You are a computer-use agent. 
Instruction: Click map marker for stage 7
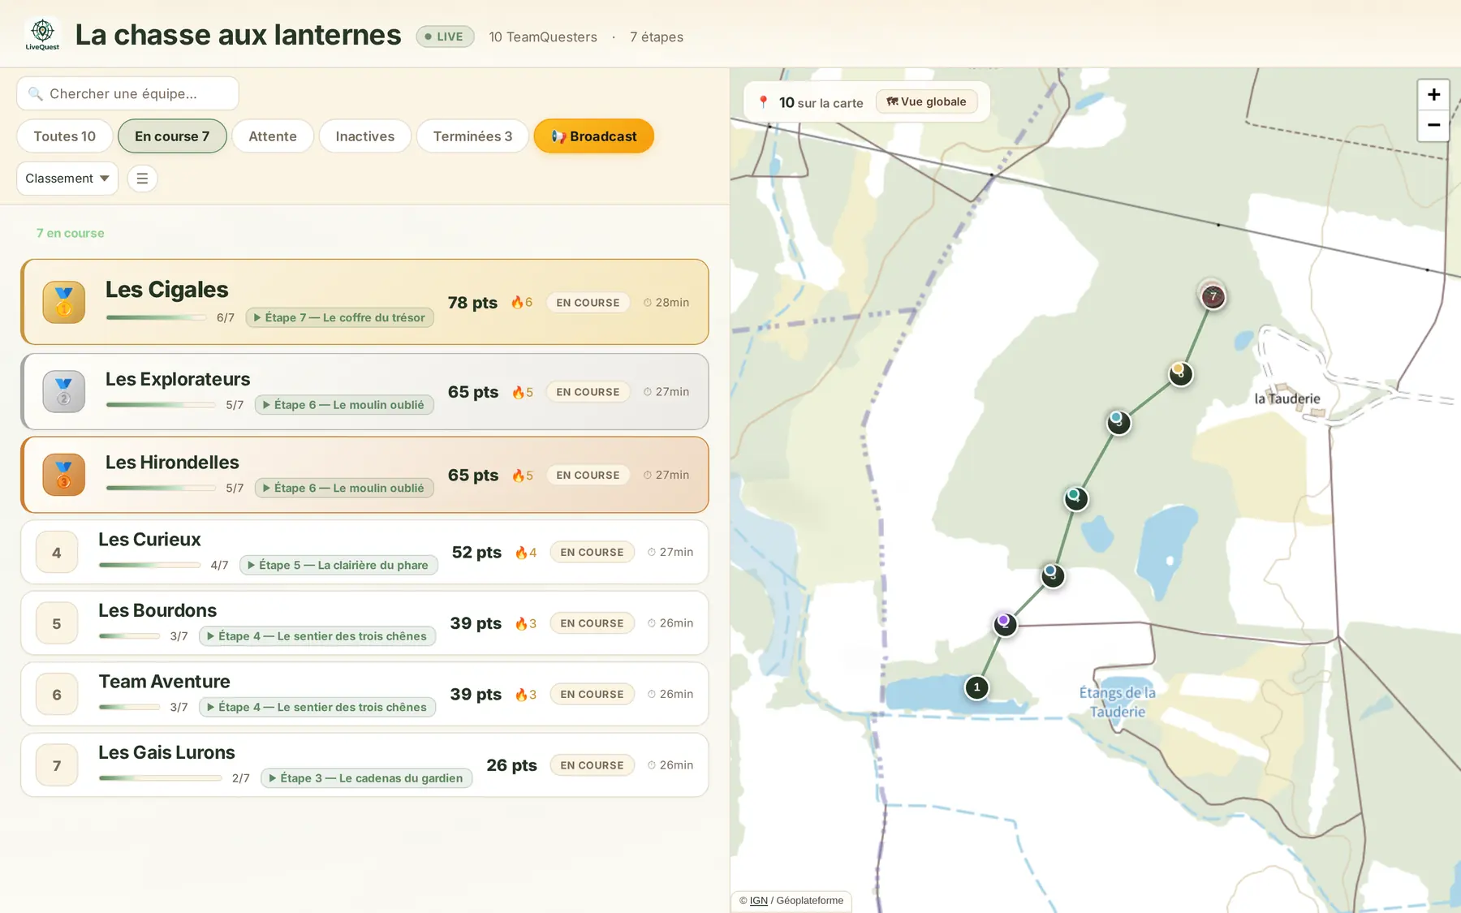point(1213,295)
